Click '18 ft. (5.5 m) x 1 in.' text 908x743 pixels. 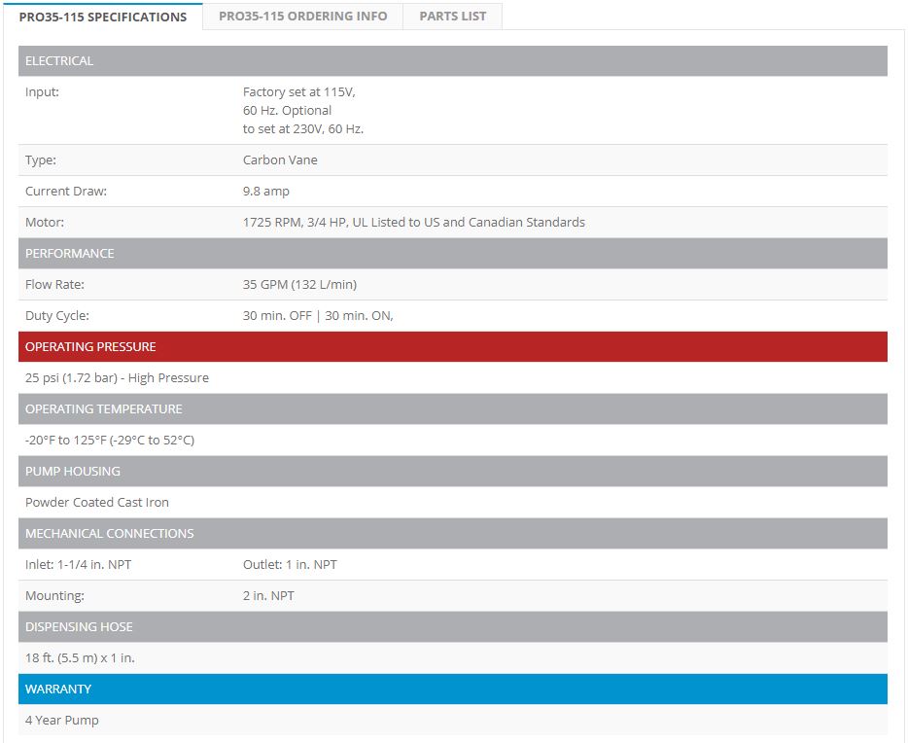point(80,657)
